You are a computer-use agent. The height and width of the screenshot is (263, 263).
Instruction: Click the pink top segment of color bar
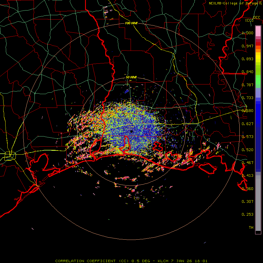[258, 31]
